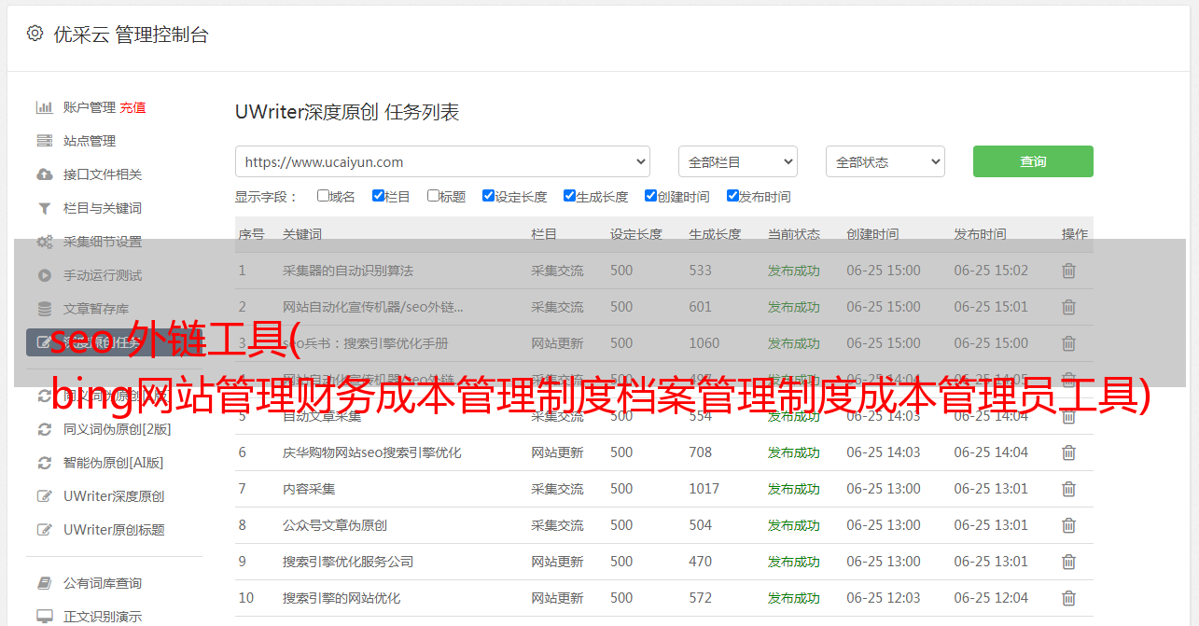Click keyword 自动文章采集
This screenshot has height=626, width=1199.
tap(322, 416)
